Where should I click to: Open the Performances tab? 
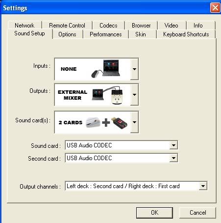click(x=106, y=34)
